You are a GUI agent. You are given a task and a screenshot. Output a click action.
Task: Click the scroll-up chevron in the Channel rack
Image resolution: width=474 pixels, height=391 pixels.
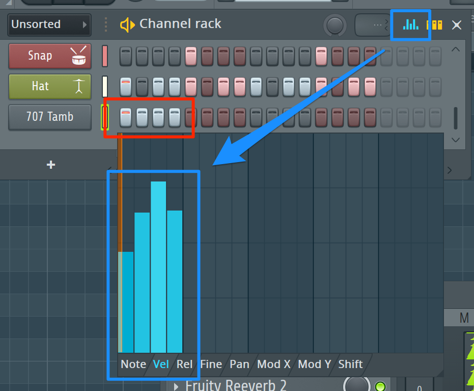click(456, 49)
